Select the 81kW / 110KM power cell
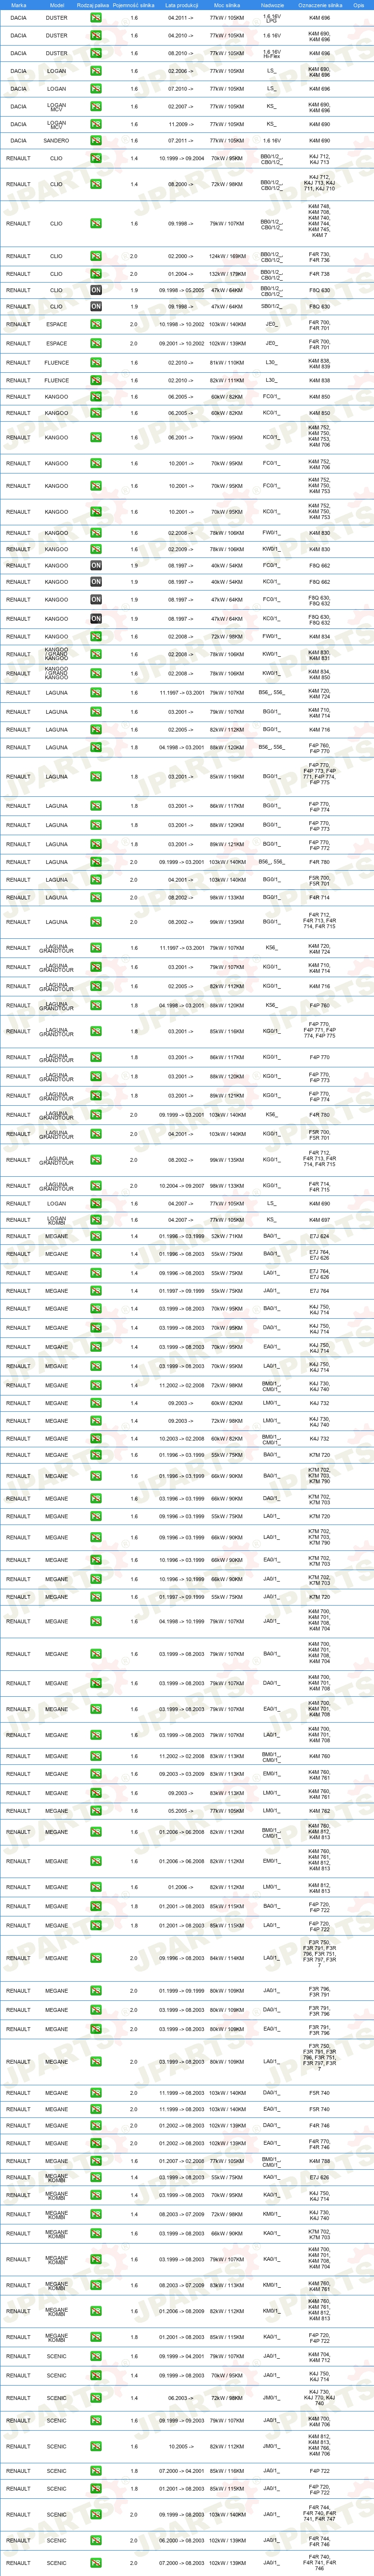 [x=226, y=363]
